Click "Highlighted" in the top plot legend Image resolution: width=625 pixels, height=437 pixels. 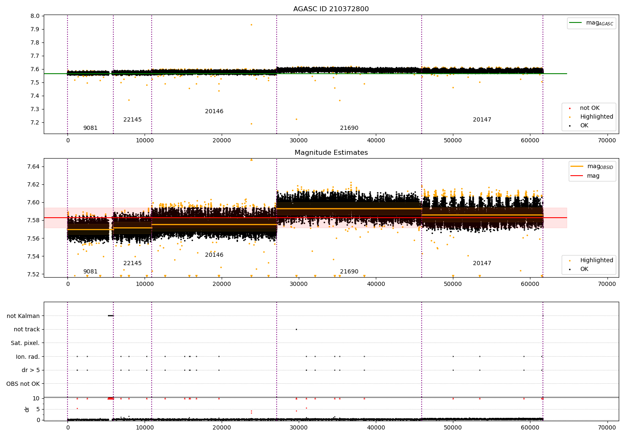point(596,117)
